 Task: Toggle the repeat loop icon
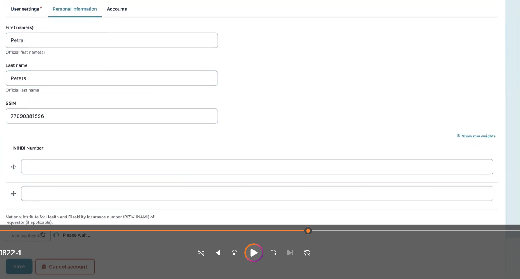(x=307, y=253)
